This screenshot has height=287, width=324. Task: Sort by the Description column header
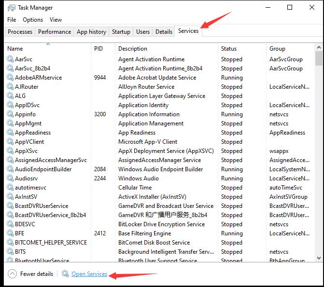tap(167, 49)
